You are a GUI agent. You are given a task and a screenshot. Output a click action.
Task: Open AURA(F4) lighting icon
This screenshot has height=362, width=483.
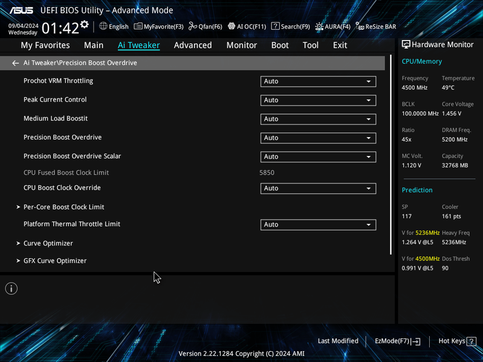click(319, 27)
